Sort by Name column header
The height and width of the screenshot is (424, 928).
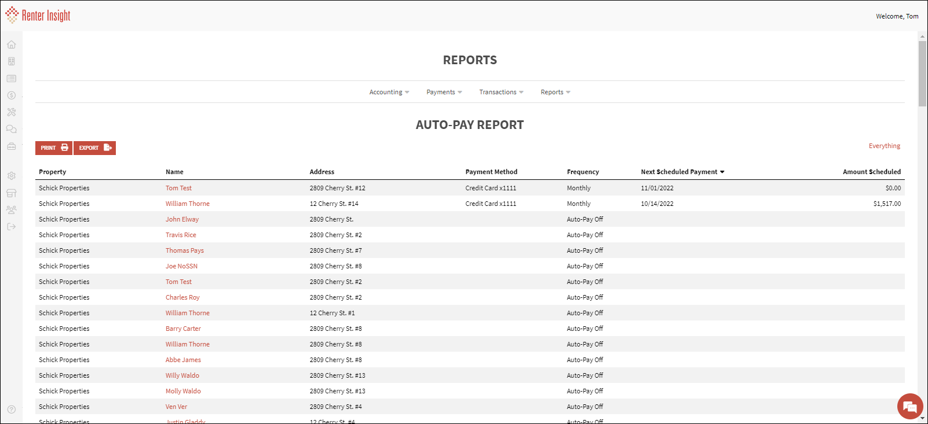(x=174, y=172)
